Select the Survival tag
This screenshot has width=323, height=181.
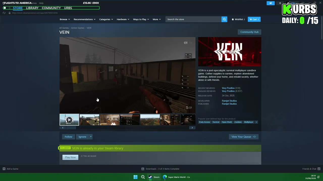click(x=216, y=122)
